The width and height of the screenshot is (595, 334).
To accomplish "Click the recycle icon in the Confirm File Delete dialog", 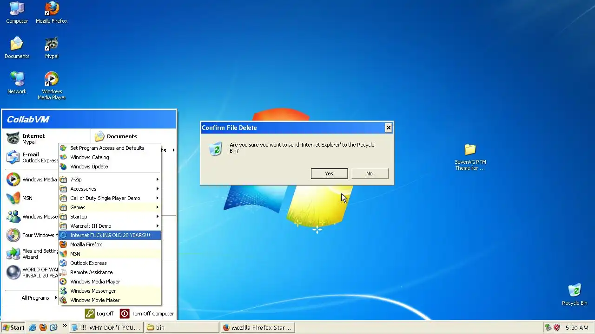I will (216, 148).
